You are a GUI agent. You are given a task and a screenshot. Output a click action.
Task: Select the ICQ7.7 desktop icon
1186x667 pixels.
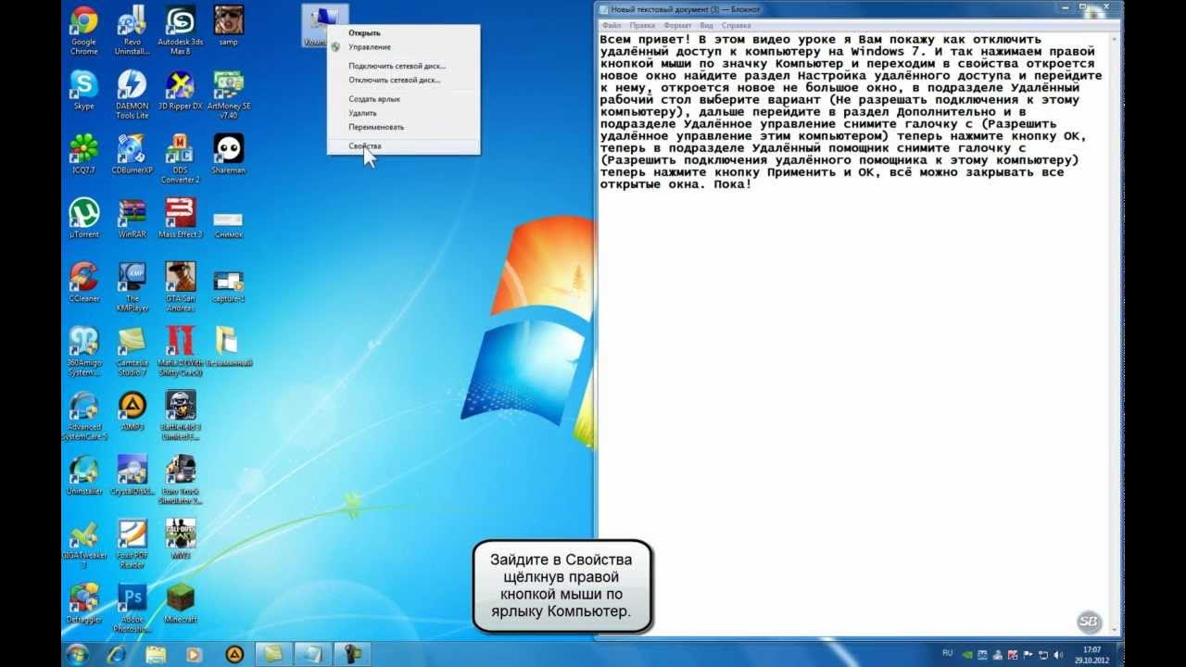[x=83, y=154]
